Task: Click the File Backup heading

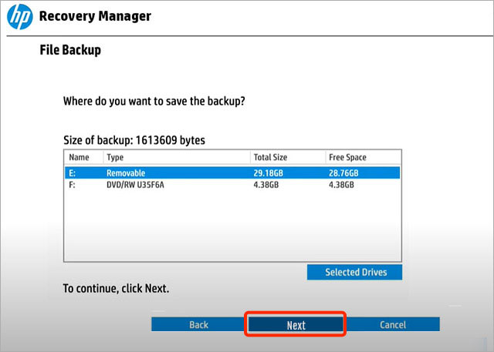Action: pyautogui.click(x=70, y=50)
